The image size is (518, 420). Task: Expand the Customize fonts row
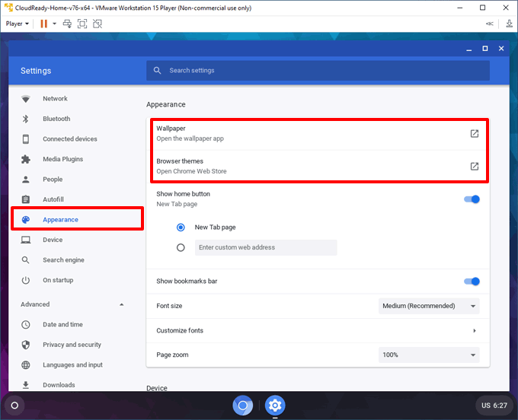(x=474, y=331)
